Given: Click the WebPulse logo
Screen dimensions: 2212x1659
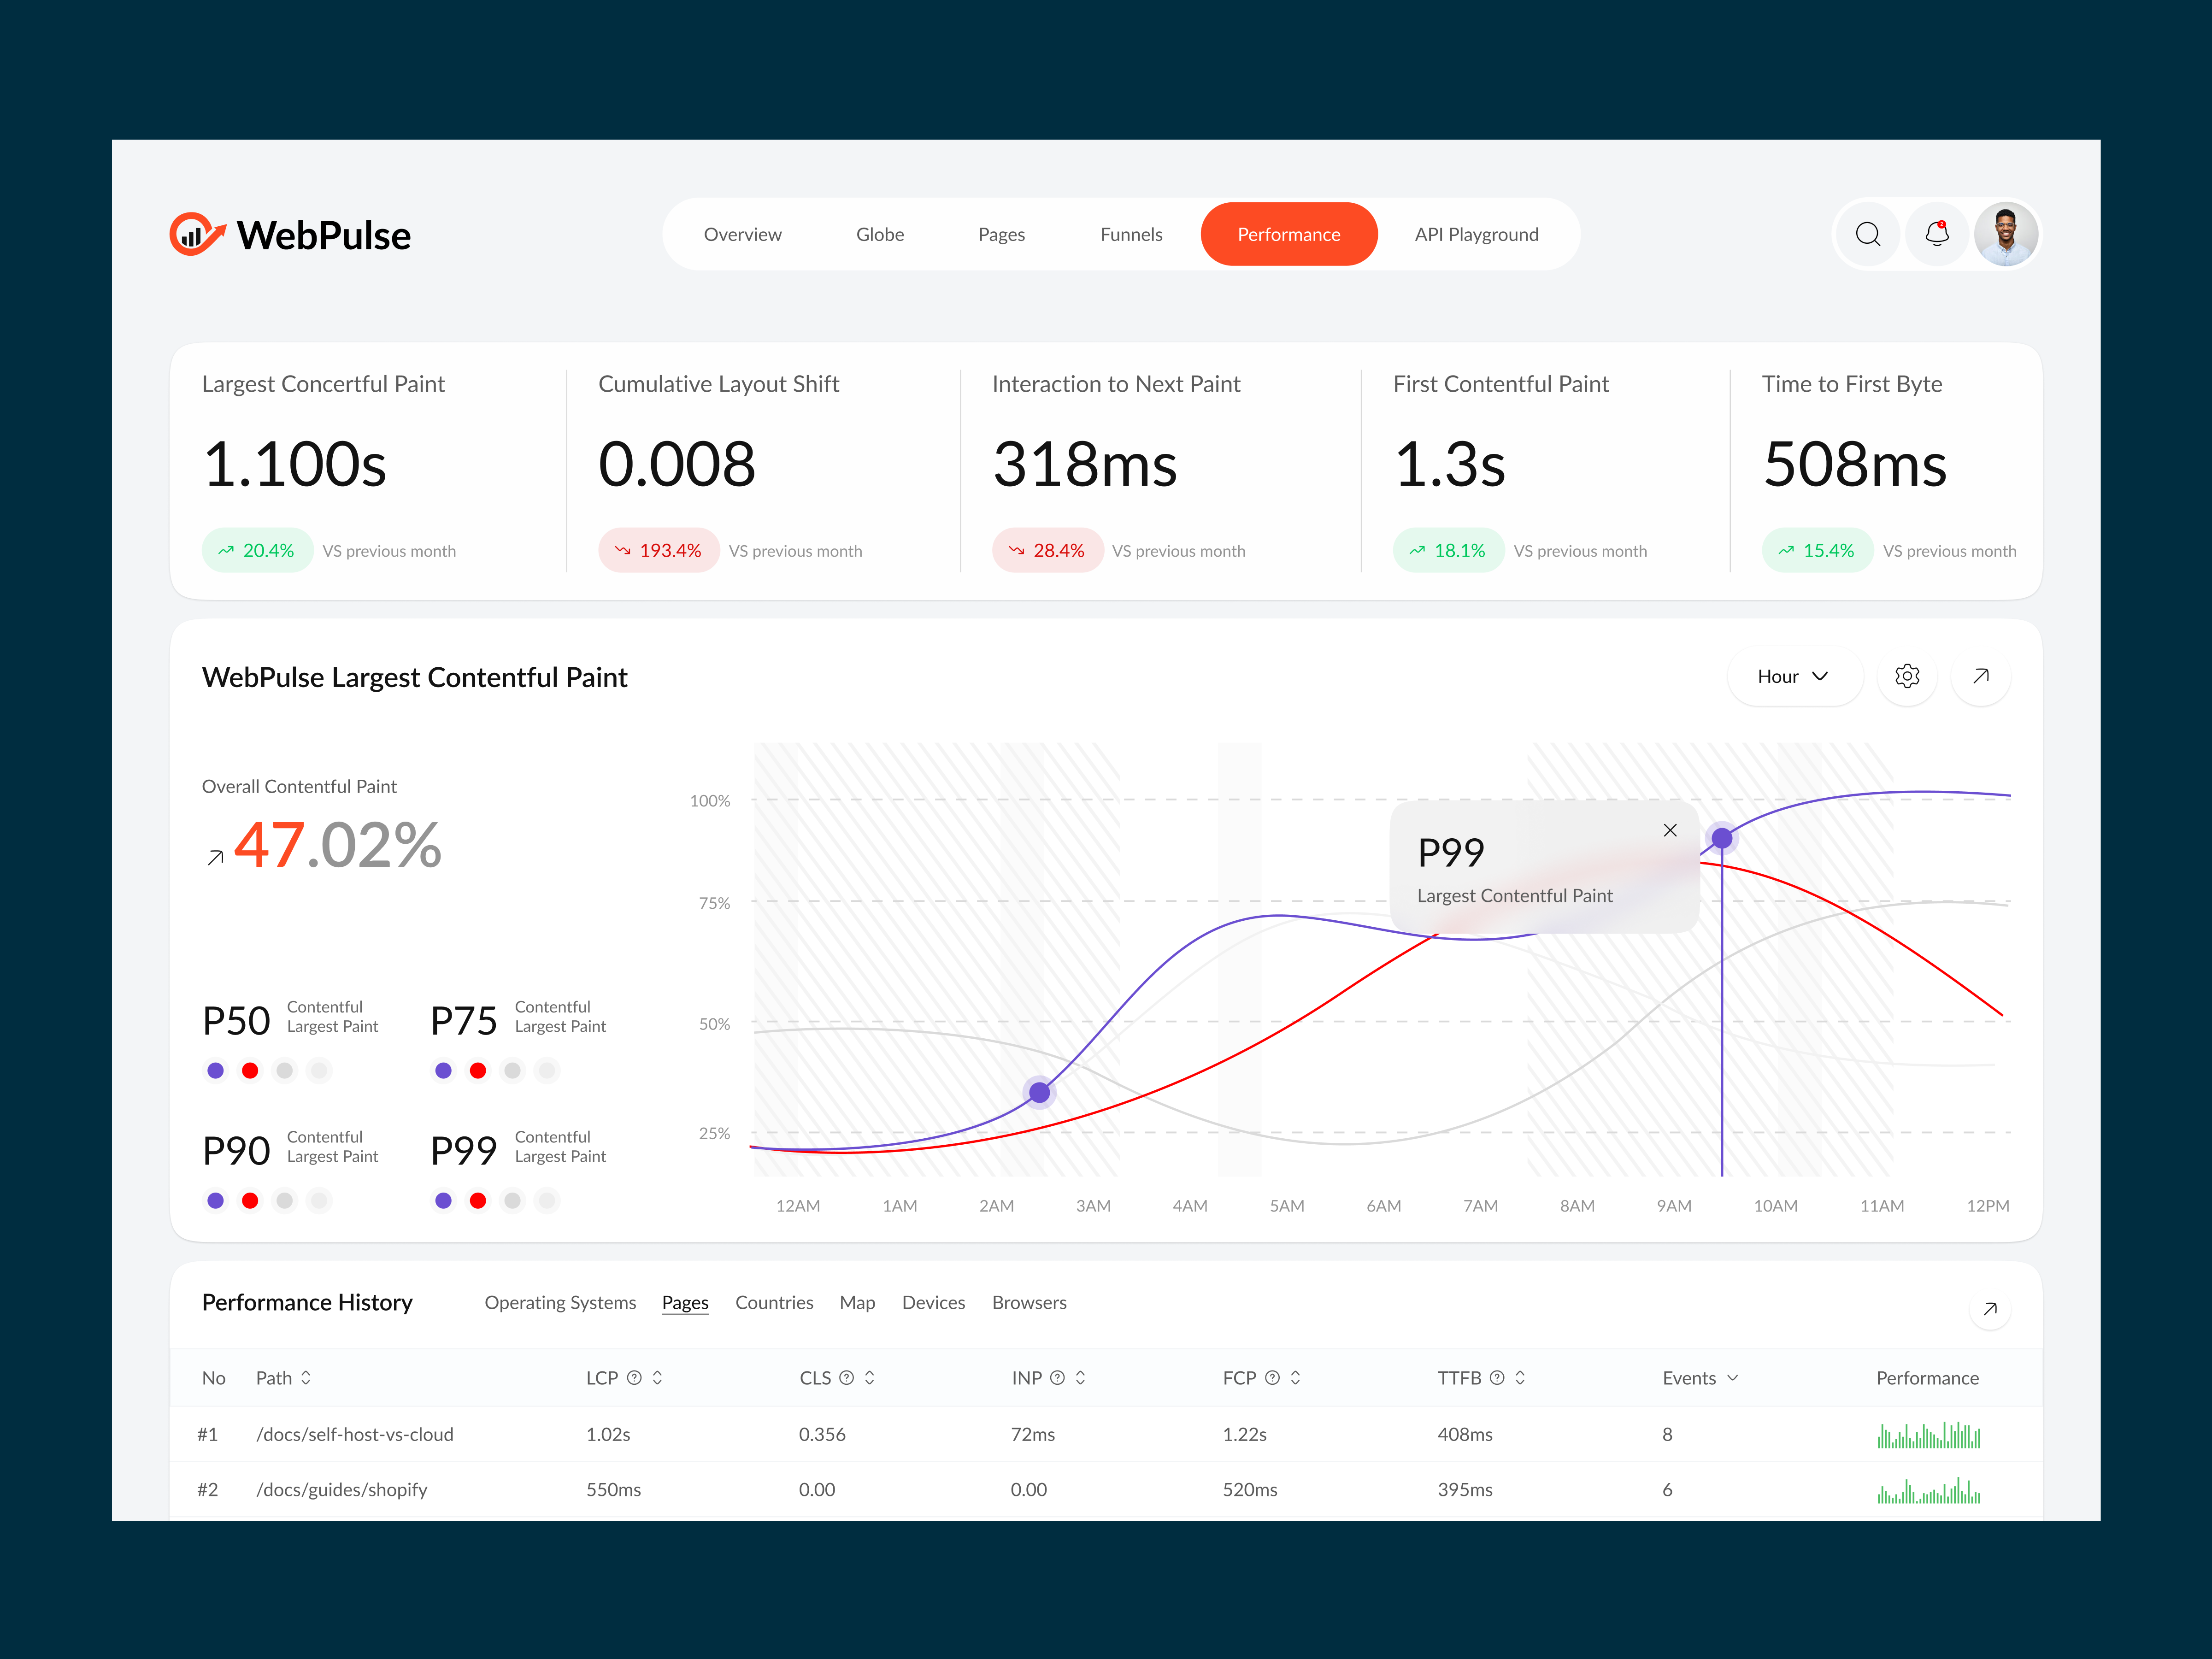Looking at the screenshot, I should (290, 234).
